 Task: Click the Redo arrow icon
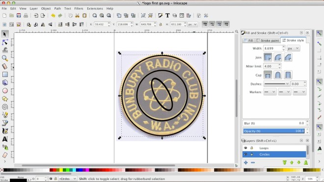60,16
